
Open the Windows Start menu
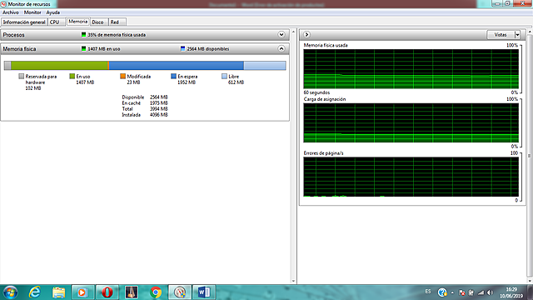pyautogui.click(x=10, y=292)
